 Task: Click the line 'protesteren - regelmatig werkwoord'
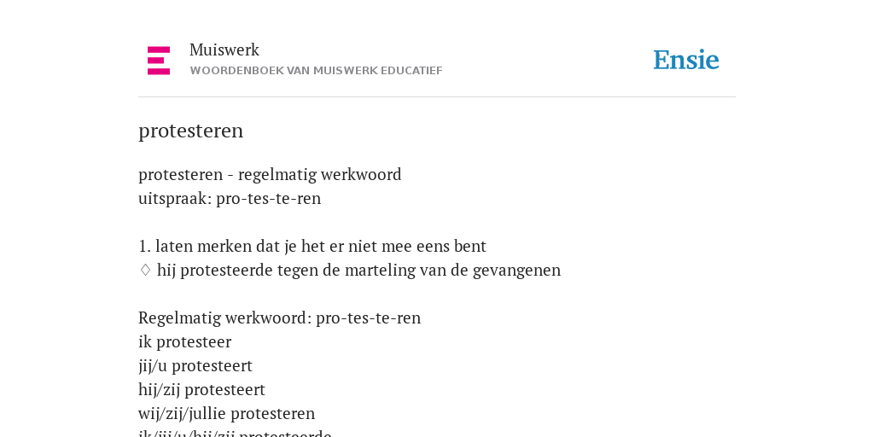(x=270, y=174)
